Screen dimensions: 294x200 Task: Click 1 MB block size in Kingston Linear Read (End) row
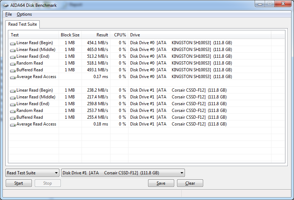pos(70,56)
